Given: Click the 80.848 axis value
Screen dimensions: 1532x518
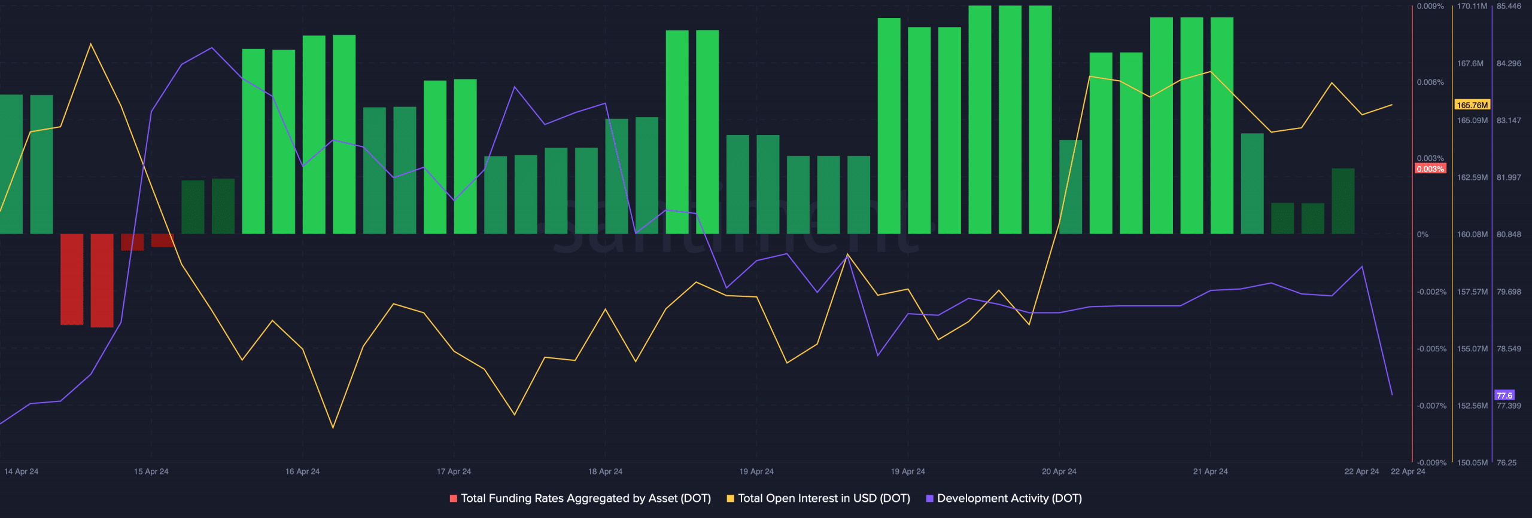Looking at the screenshot, I should [1509, 235].
